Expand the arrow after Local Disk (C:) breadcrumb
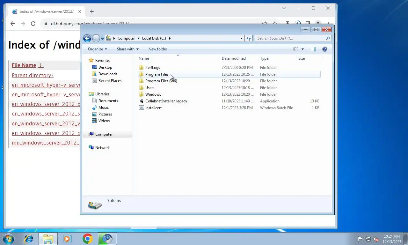 170,38
